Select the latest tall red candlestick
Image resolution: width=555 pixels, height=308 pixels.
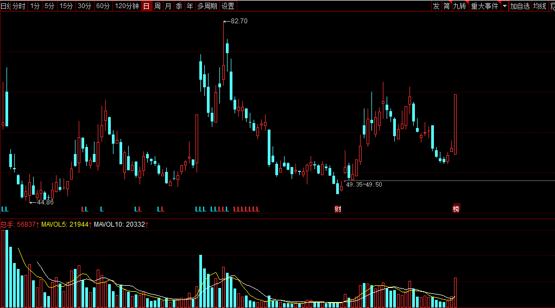[x=455, y=125]
